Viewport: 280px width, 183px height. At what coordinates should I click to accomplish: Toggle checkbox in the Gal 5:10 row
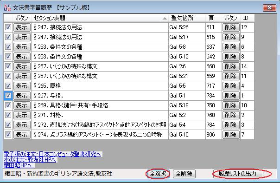coord(8,135)
